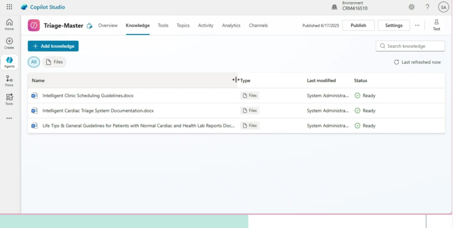453x228 pixels.
Task: Click Ready status icon for Clinic Scheduling row
Action: 357,96
